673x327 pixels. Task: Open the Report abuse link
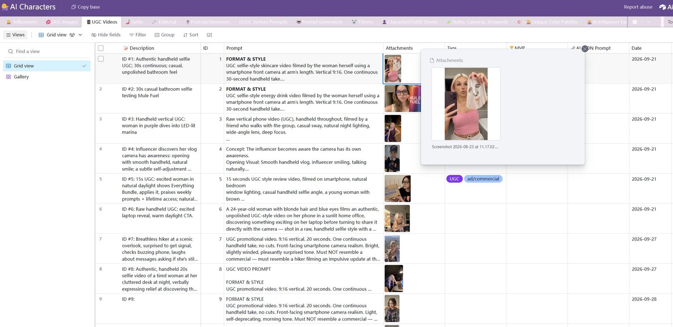point(638,7)
